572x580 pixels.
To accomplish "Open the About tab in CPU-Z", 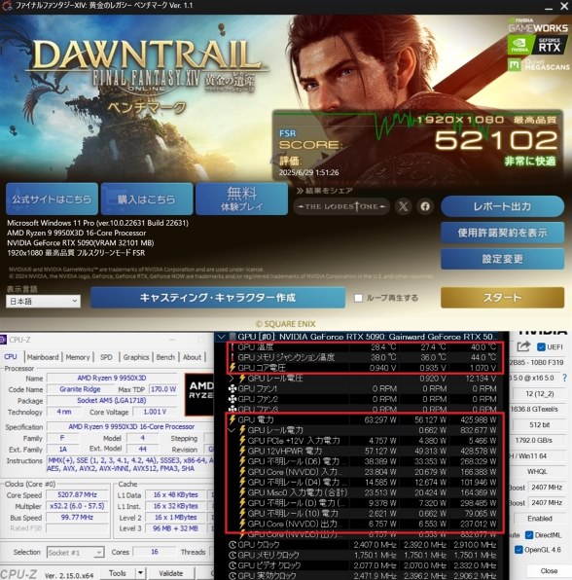I will click(192, 357).
